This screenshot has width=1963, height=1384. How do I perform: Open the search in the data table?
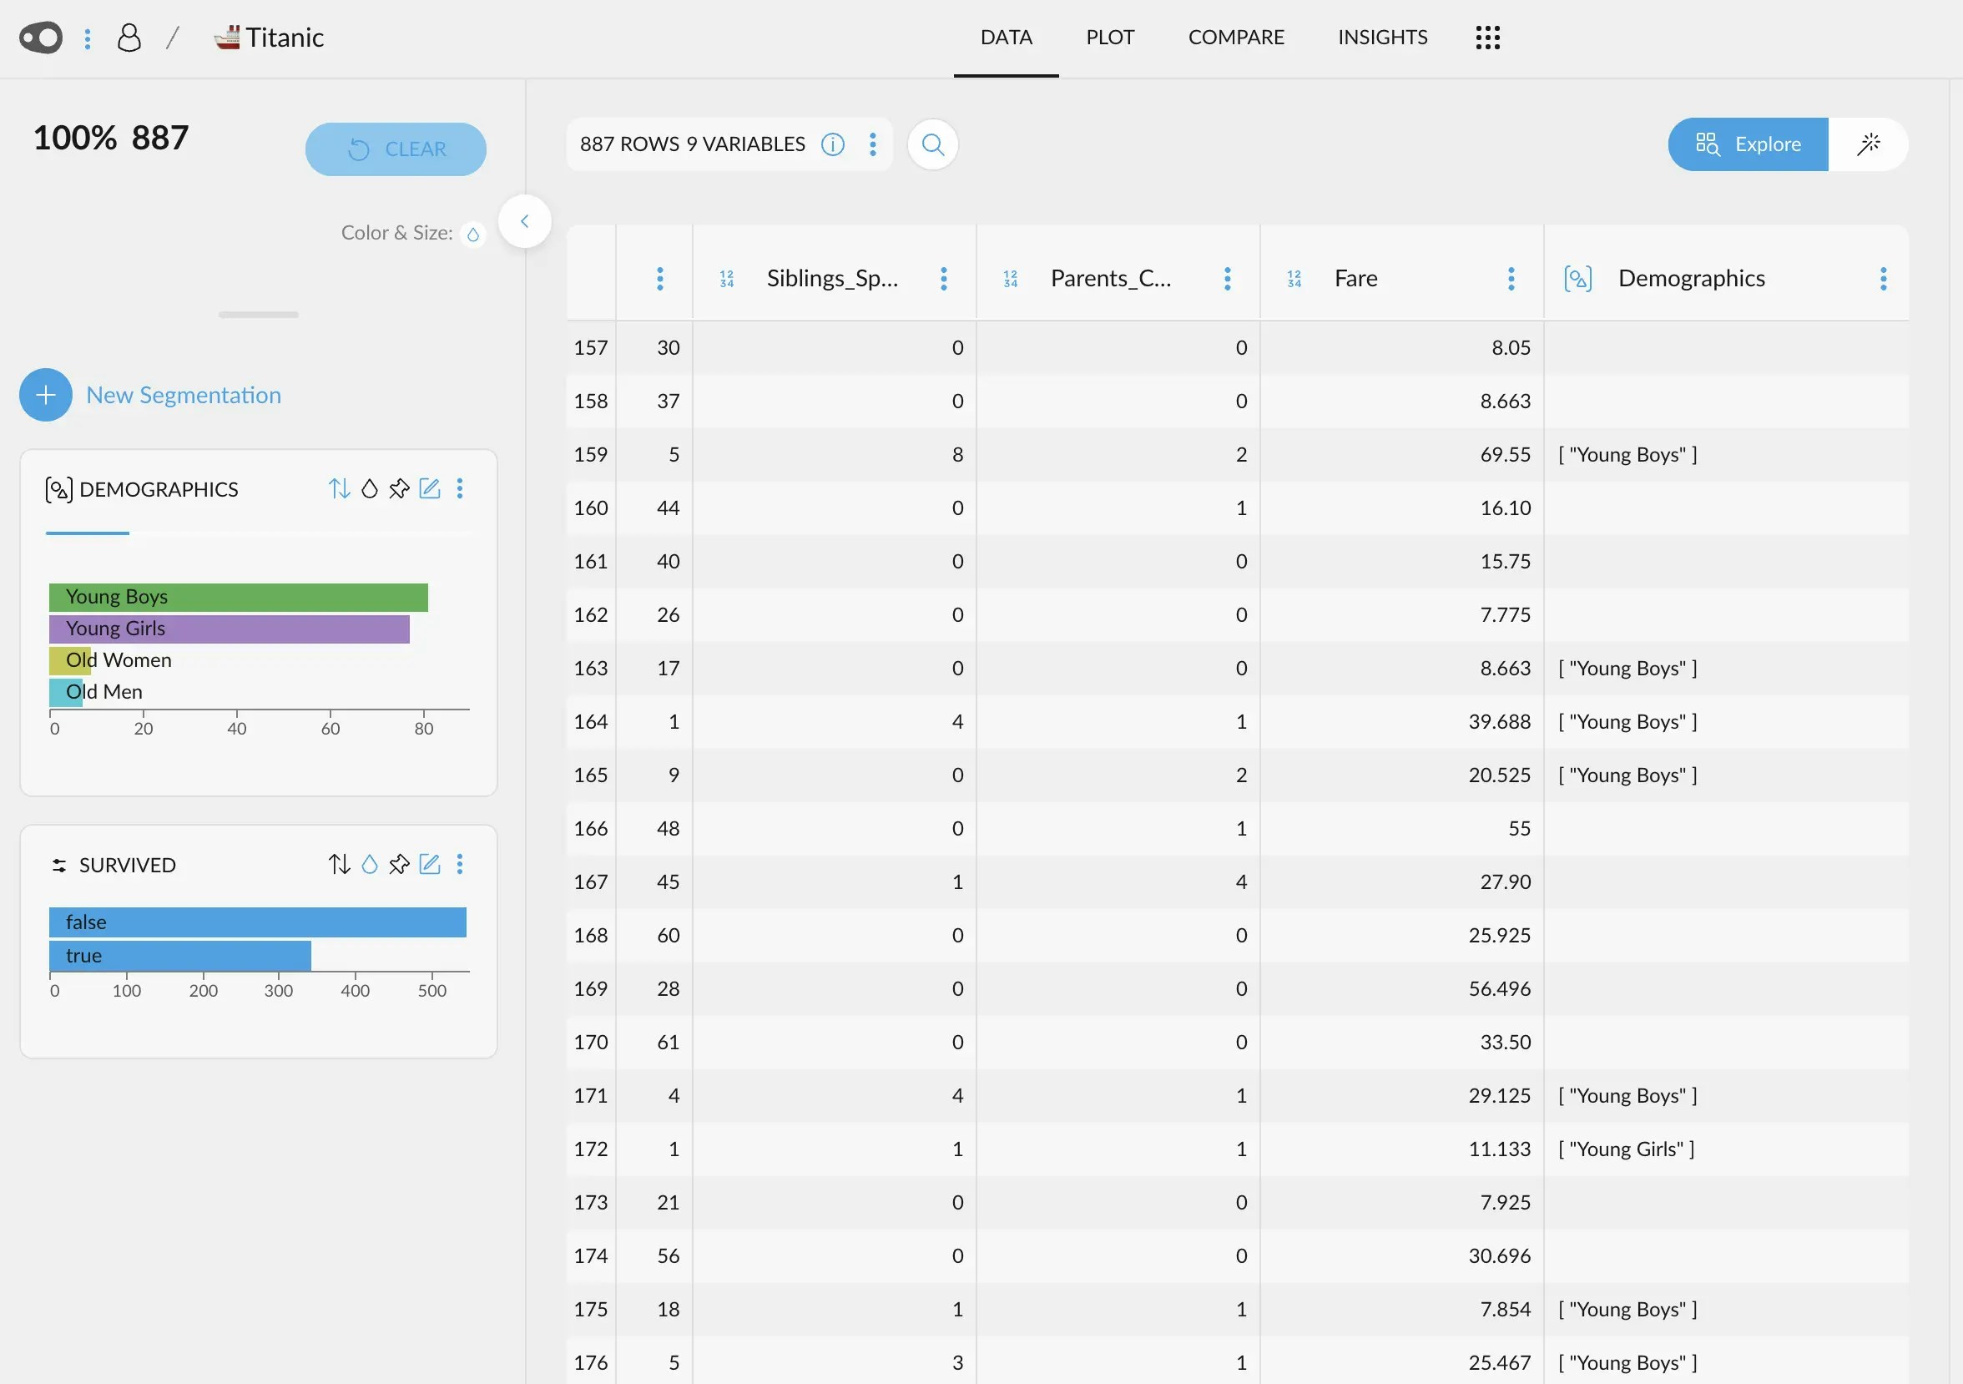933,144
